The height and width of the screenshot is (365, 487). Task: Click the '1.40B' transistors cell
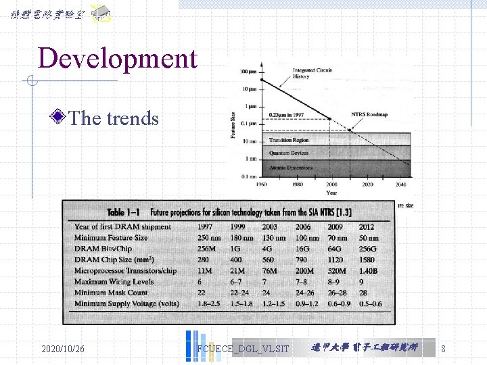tap(368, 271)
